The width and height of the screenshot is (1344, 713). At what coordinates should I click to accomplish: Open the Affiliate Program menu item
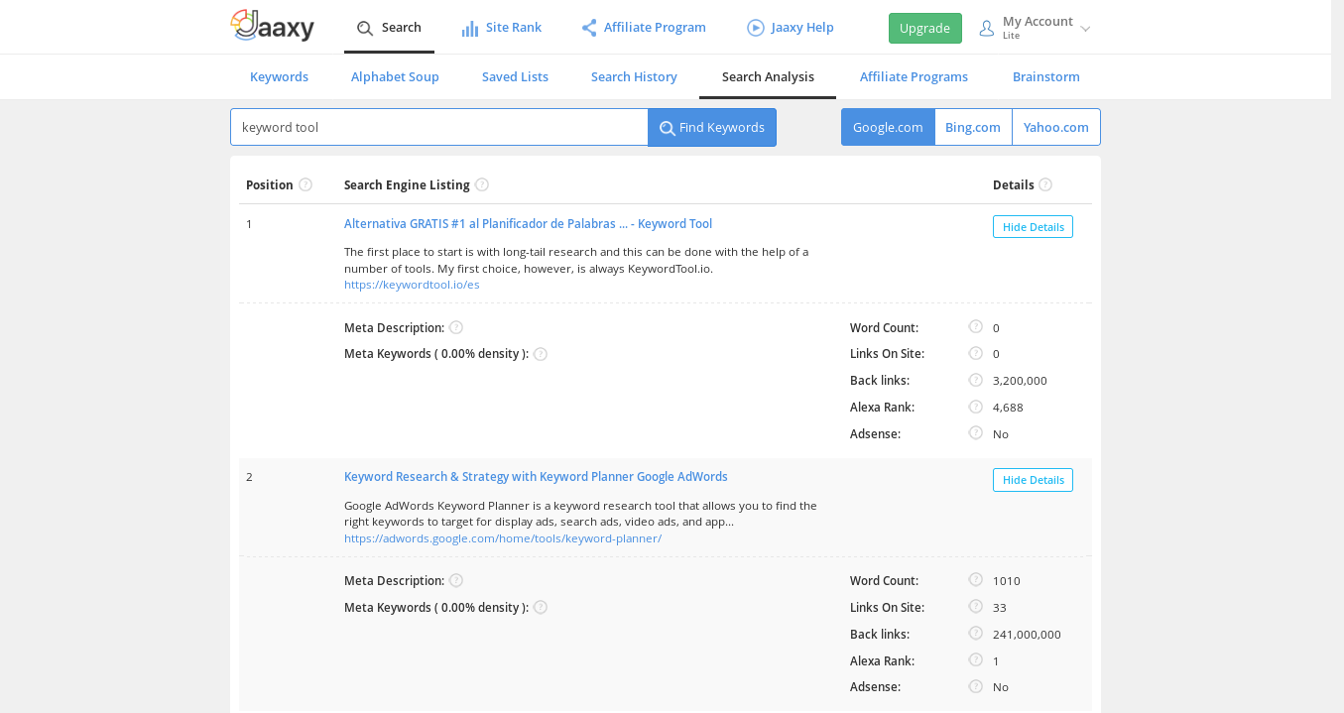tap(644, 28)
